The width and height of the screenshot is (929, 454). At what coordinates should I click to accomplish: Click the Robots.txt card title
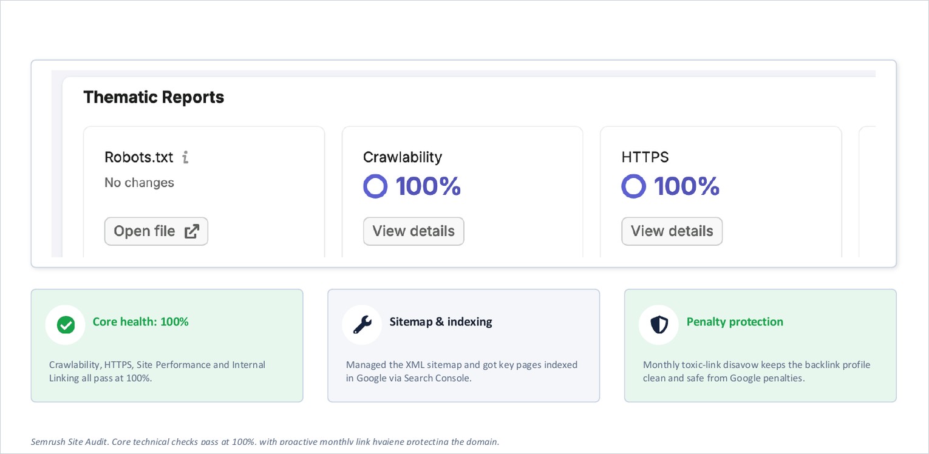[139, 157]
